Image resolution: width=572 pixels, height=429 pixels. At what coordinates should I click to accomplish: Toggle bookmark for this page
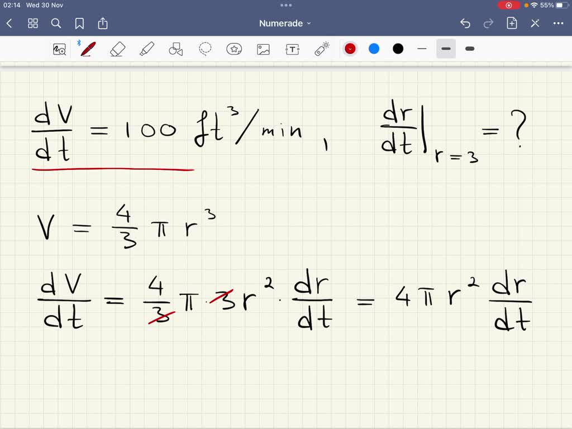(x=79, y=23)
